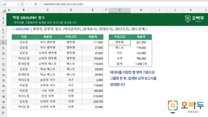This screenshot has width=208, height=117.
Task: Select column G header
Action: click(x=119, y=10)
